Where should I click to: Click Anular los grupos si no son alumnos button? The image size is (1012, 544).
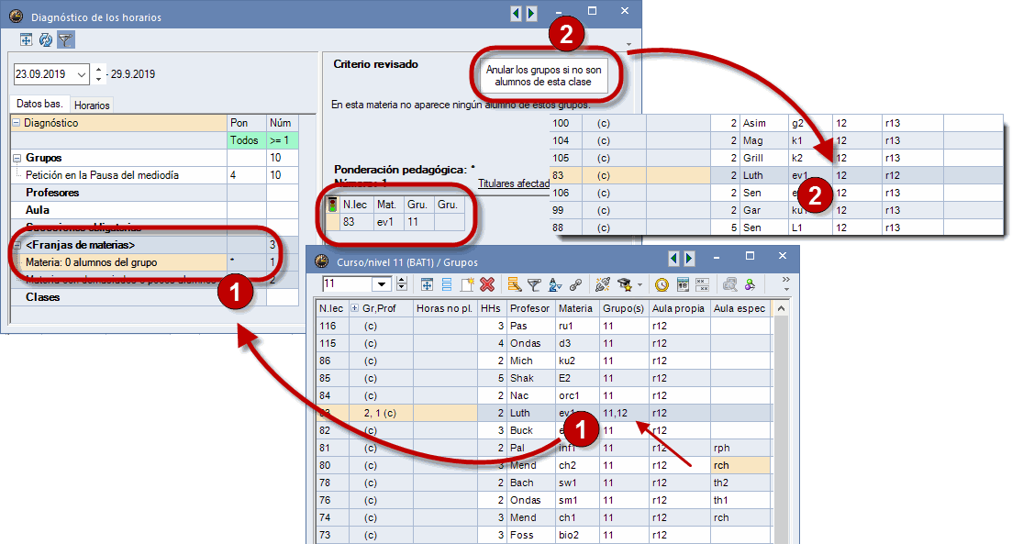pos(543,75)
